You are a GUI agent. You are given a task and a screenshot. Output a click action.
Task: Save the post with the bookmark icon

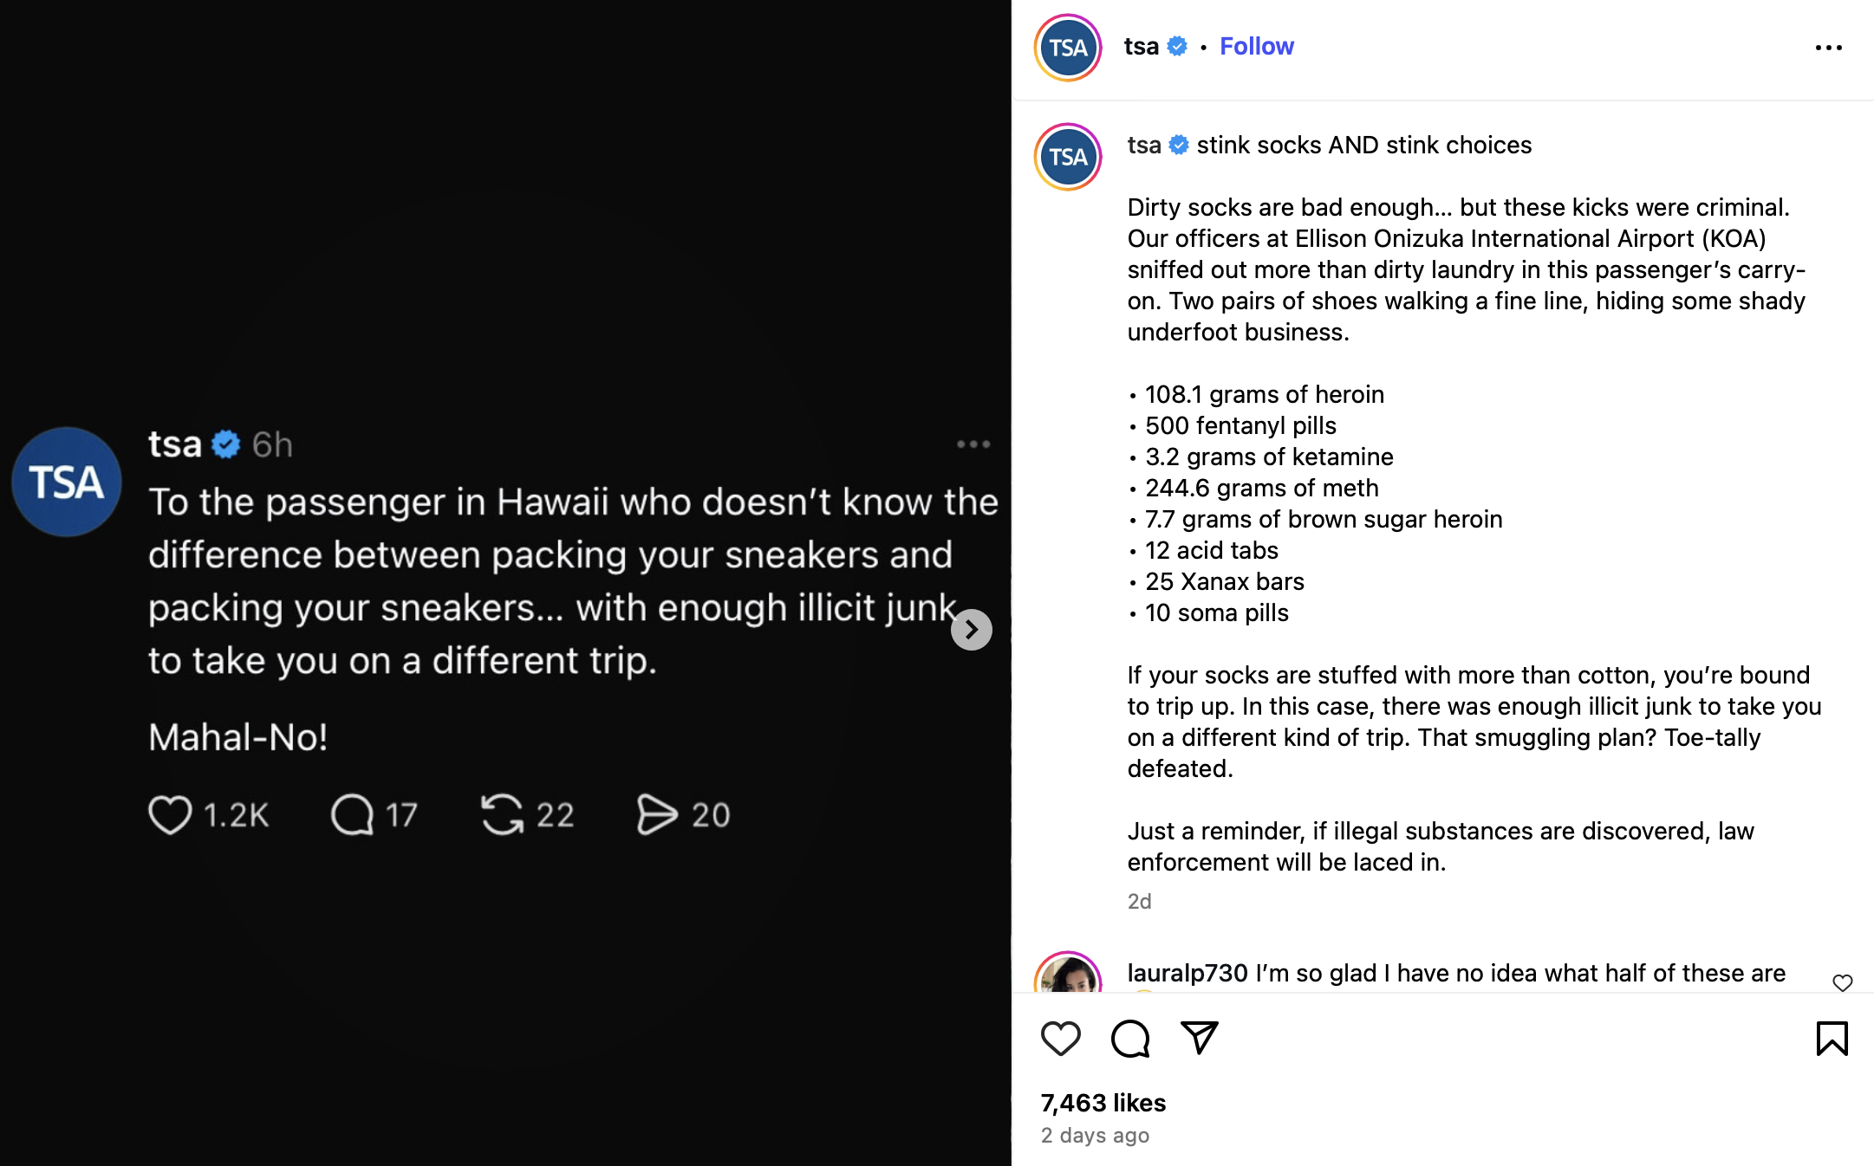pos(1832,1039)
